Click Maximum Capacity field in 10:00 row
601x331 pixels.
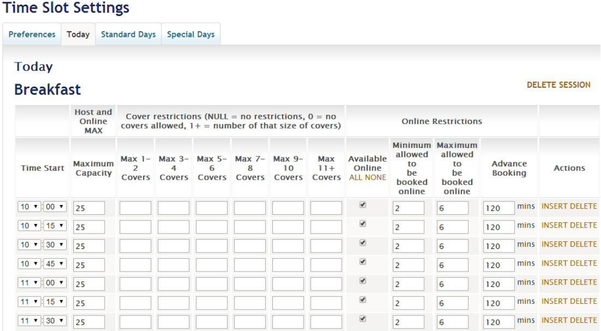click(x=89, y=208)
